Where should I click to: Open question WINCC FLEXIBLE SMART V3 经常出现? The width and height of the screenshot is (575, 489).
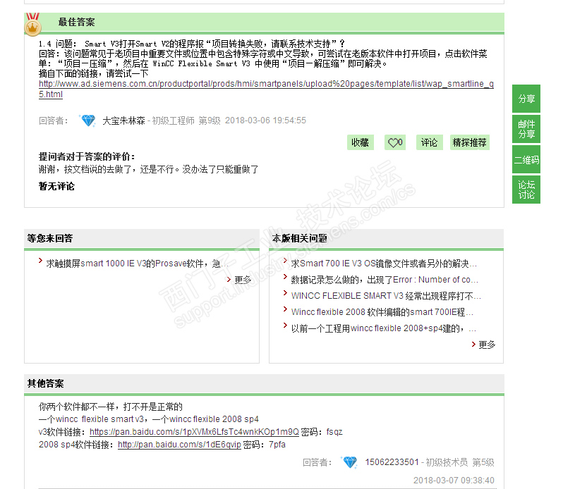(x=386, y=296)
